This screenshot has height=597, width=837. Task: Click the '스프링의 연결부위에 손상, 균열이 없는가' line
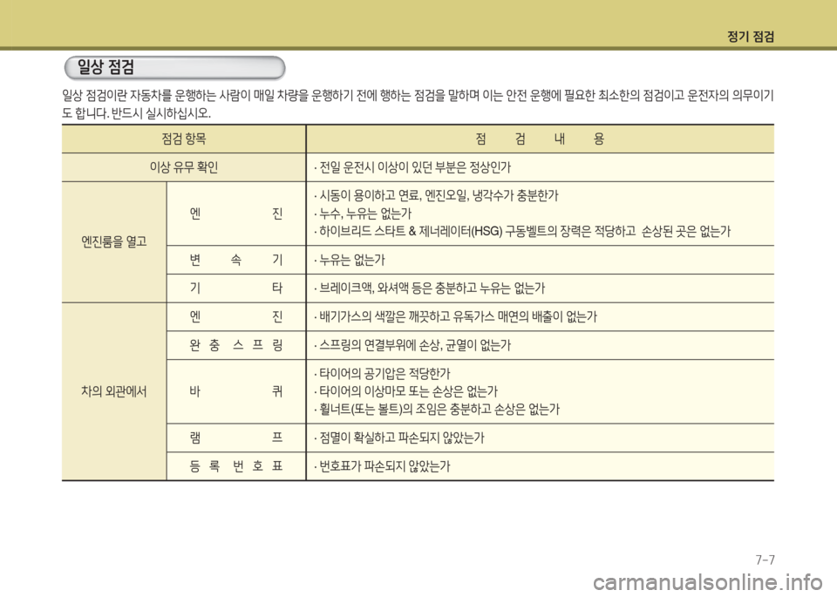coord(412,345)
